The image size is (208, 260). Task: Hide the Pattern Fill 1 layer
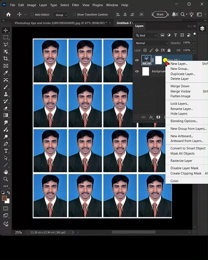(x=137, y=60)
